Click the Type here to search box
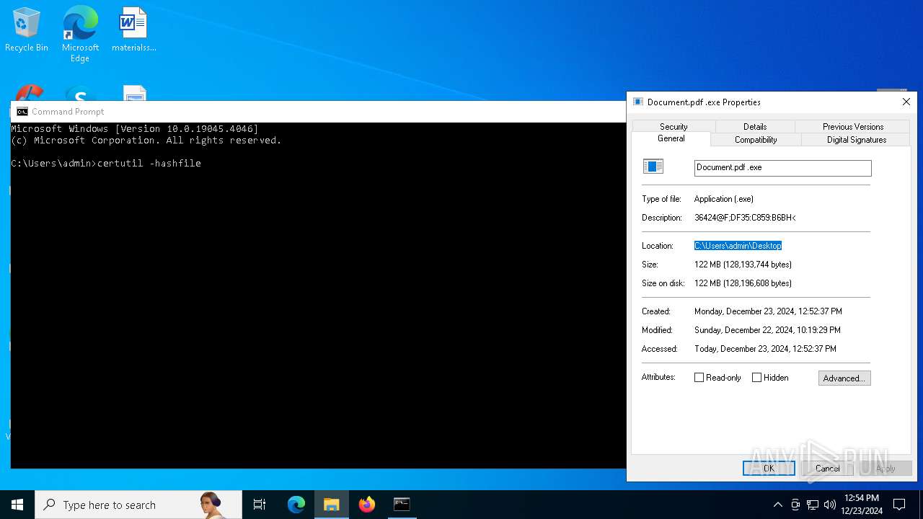 coord(138,505)
